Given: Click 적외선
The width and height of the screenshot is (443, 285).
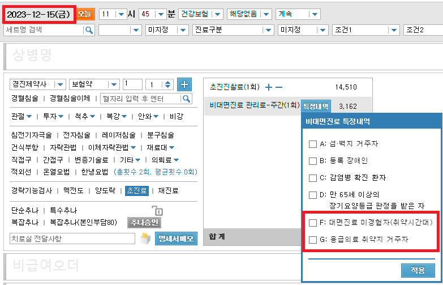Looking at the screenshot, I should (x=21, y=172).
